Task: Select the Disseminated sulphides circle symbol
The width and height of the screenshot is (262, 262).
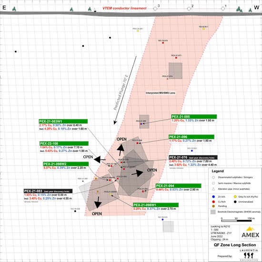Action: pyautogui.click(x=213, y=177)
